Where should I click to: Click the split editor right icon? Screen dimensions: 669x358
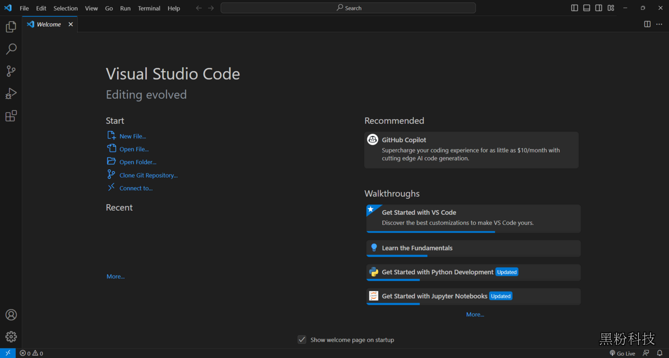click(647, 24)
